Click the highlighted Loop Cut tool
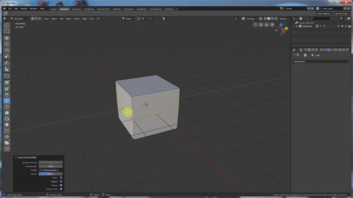 [7, 101]
